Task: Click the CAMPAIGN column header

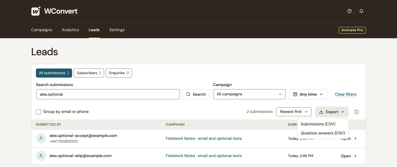Action: coord(175,124)
